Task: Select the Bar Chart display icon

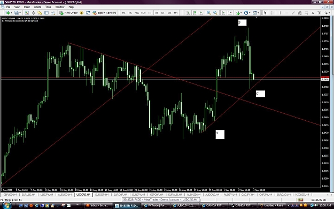Action: pyautogui.click(x=188, y=13)
